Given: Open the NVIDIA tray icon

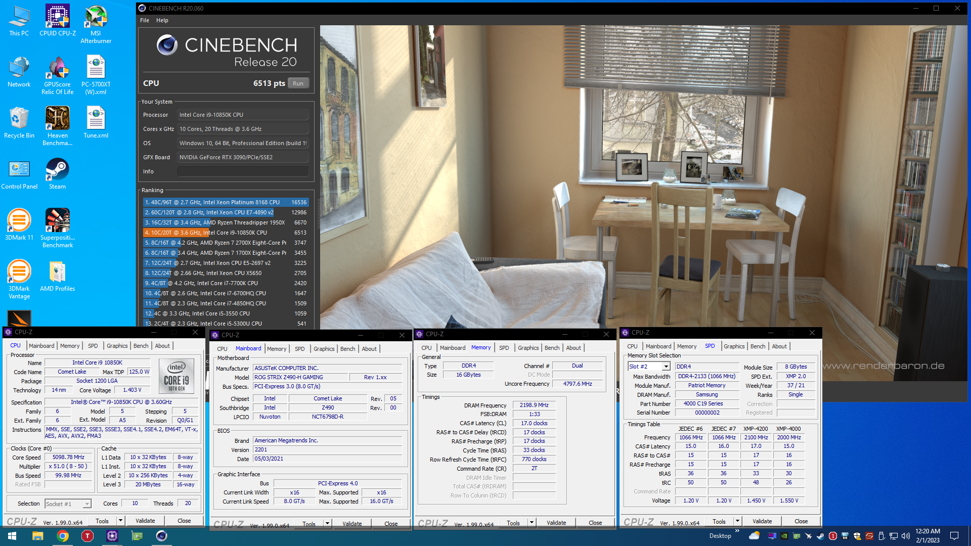Looking at the screenshot, I should pyautogui.click(x=784, y=536).
